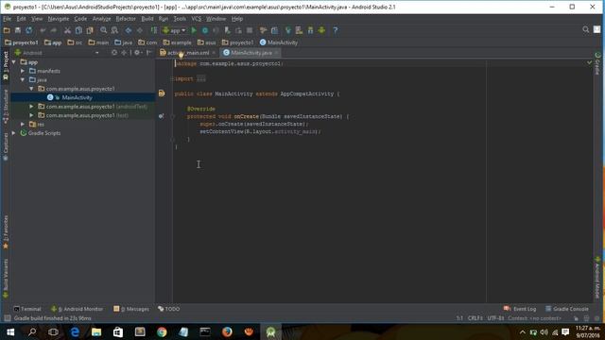
Task: Run the app with green play icon
Action: tap(194, 30)
